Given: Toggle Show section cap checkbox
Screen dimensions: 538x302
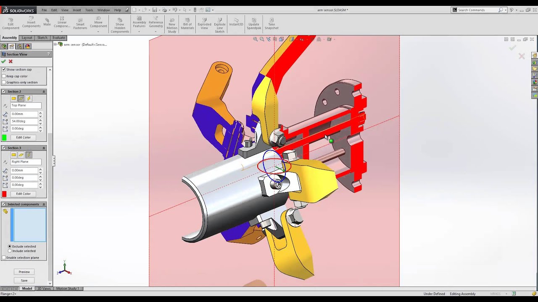Looking at the screenshot, I should (x=4, y=70).
